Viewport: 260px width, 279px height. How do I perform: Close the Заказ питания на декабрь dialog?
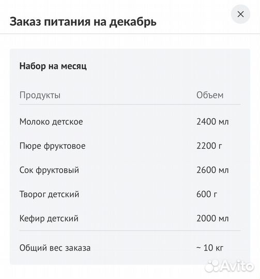(240, 14)
